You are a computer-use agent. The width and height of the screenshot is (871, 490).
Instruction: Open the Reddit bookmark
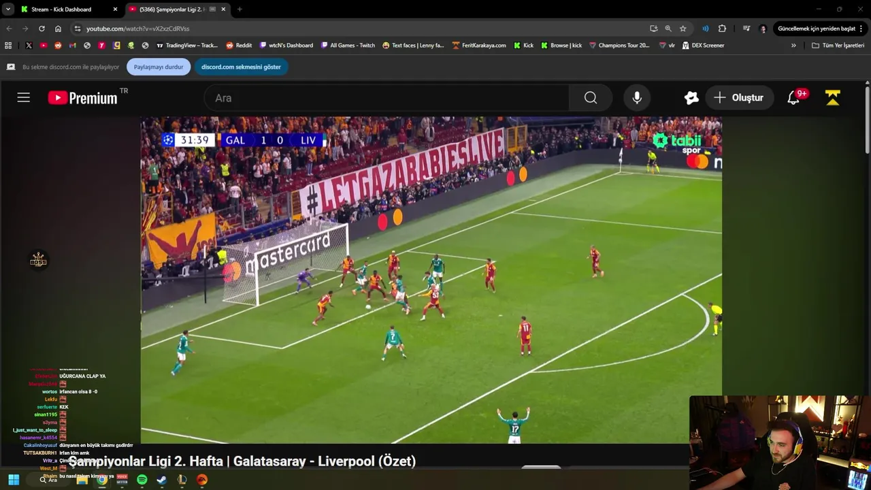click(239, 46)
